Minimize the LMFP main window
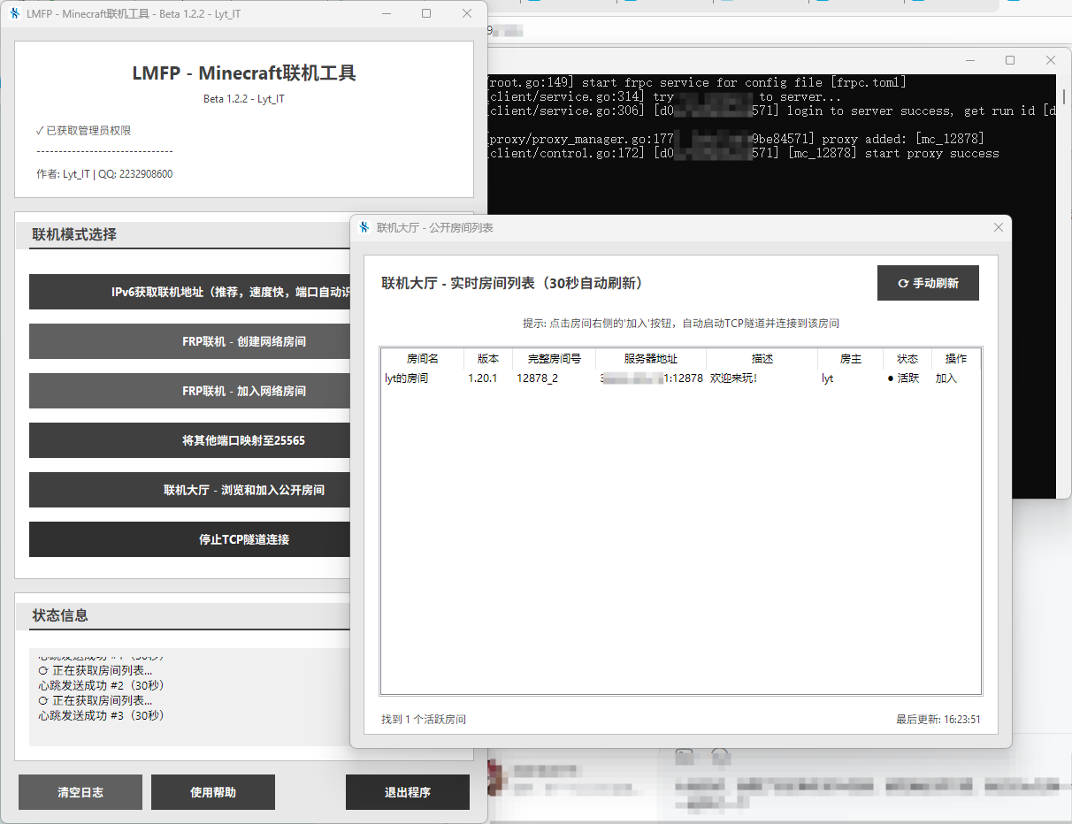This screenshot has height=824, width=1072. [386, 13]
